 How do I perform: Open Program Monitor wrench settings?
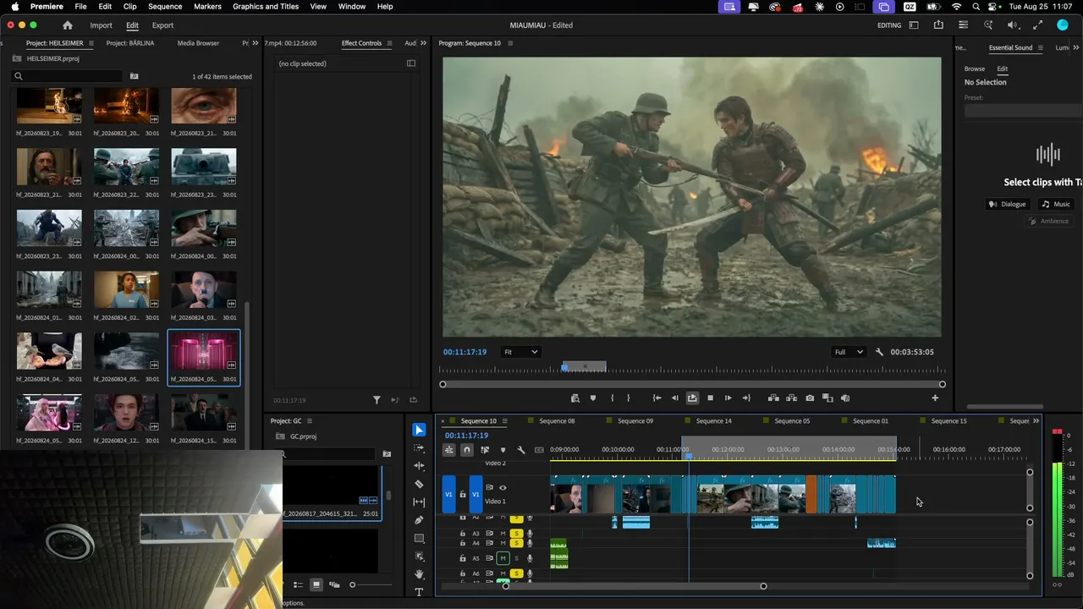pos(879,352)
